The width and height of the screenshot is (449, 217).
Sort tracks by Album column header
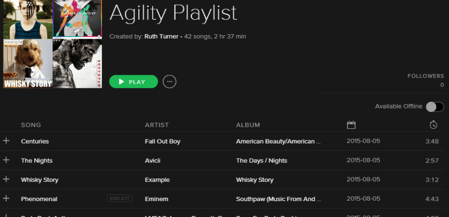[x=248, y=125]
